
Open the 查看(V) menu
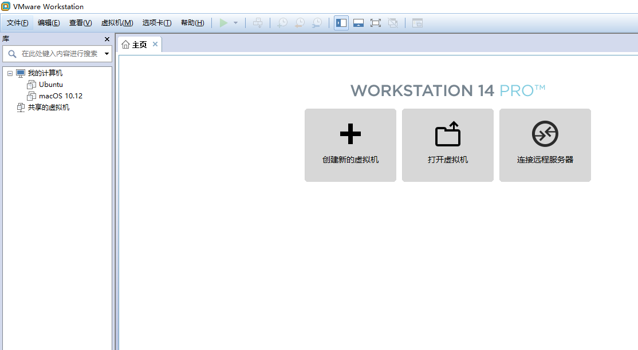[81, 23]
